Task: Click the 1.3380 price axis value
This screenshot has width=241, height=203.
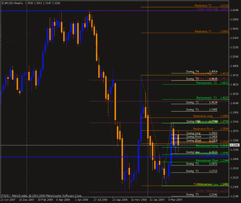Action: [234, 140]
